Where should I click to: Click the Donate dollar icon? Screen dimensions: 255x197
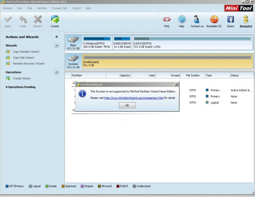tap(246, 19)
